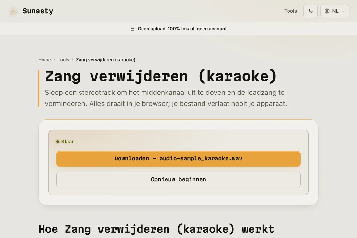Click the Opnieuw beginnen button
Image resolution: width=357 pixels, height=238 pixels.
click(x=178, y=180)
